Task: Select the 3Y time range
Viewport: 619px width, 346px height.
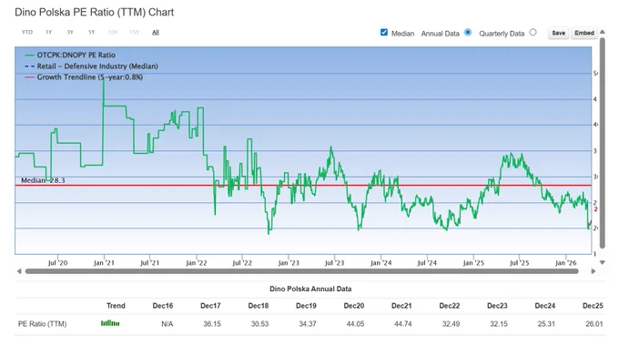Action: pyautogui.click(x=70, y=33)
